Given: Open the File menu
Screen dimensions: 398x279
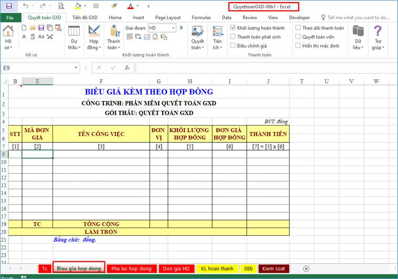Looking at the screenshot, I should 10,17.
